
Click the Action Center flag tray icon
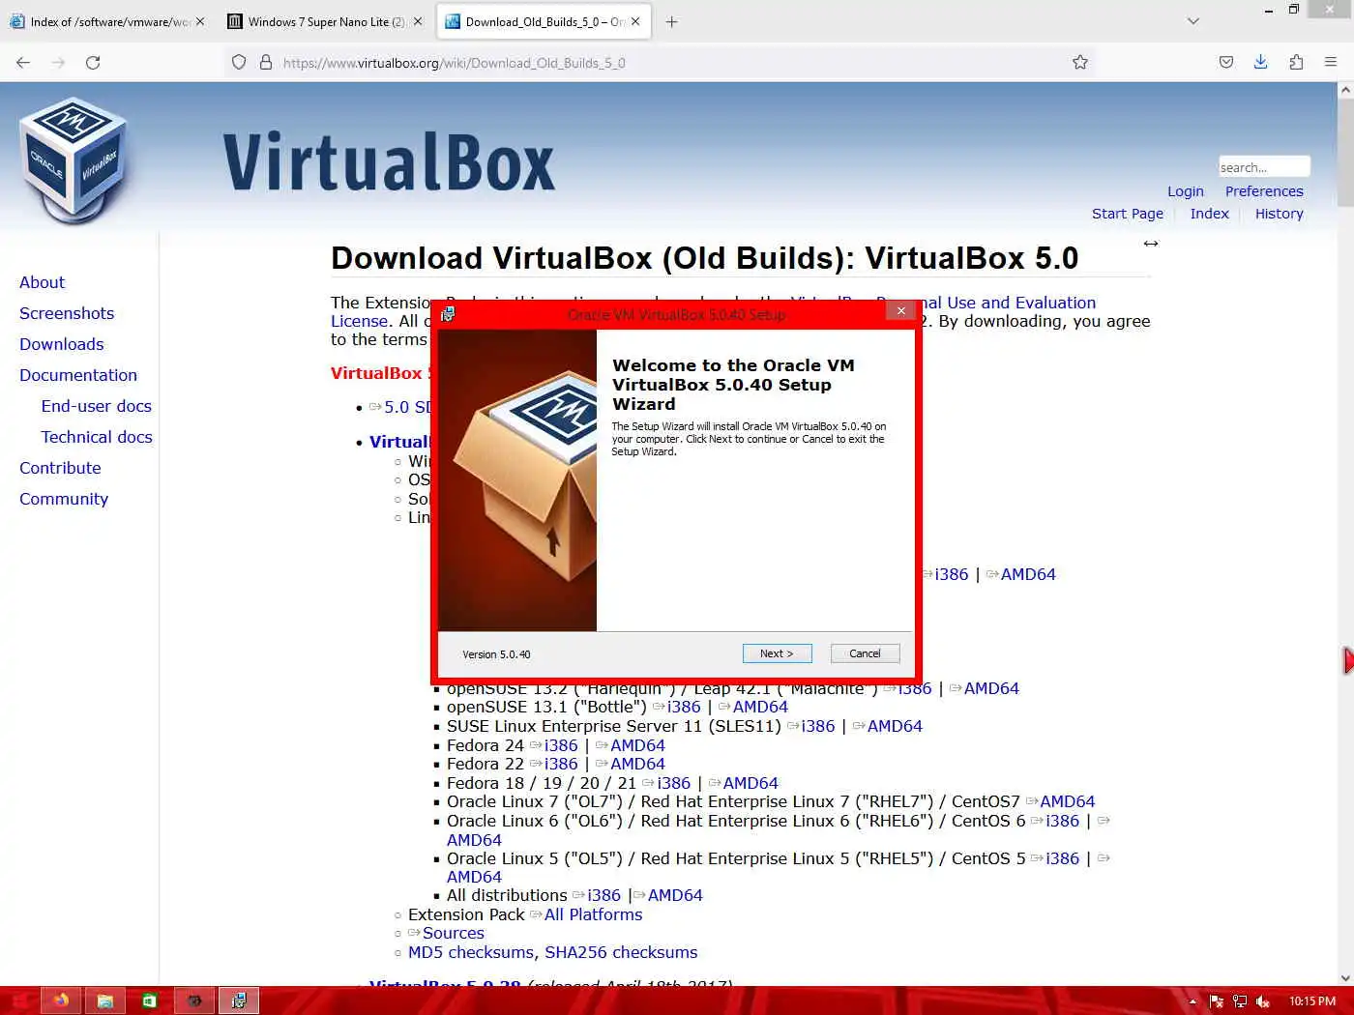(1217, 1001)
